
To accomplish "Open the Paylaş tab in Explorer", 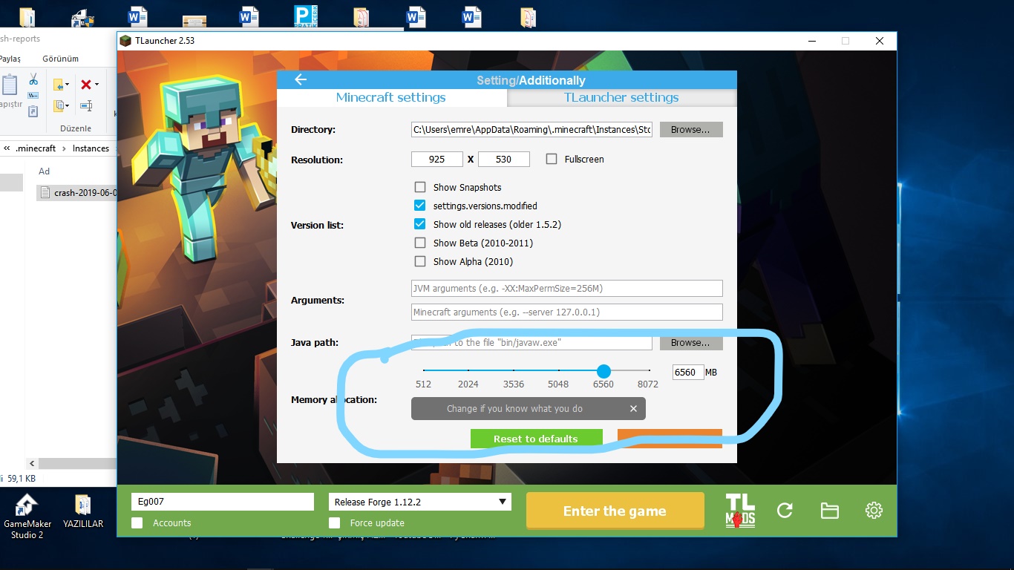I will point(10,59).
